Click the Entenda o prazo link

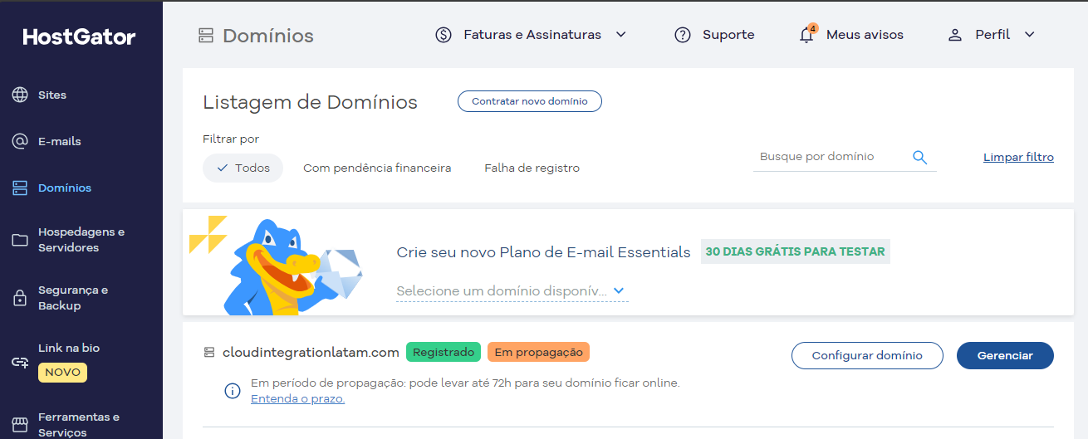click(297, 399)
